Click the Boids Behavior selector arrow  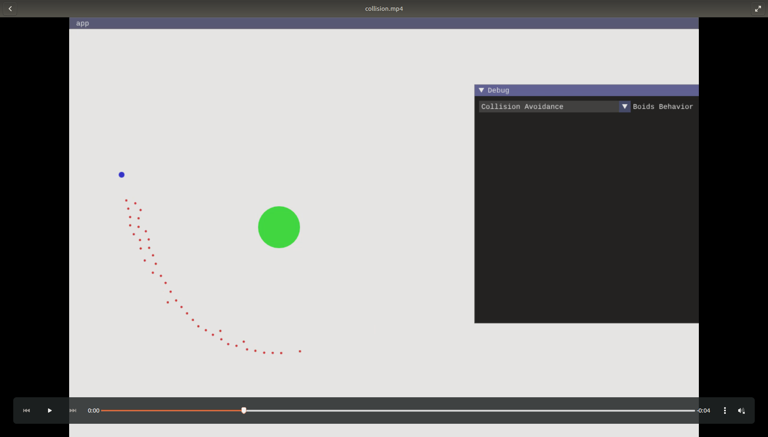pyautogui.click(x=625, y=106)
